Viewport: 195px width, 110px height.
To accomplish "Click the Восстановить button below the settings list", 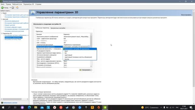I will 86,70.
